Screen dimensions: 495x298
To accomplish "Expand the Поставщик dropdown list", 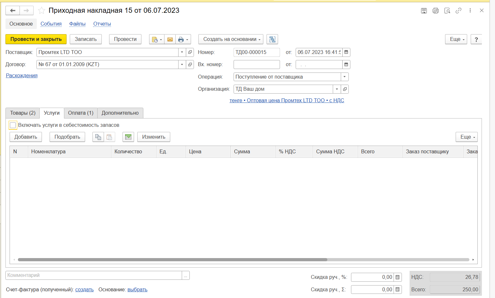I will coord(182,52).
